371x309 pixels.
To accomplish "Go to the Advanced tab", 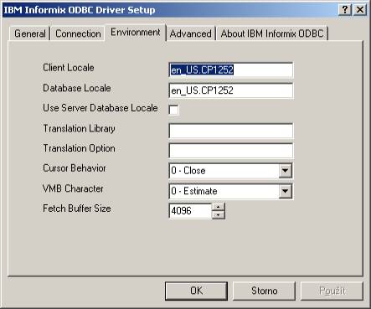I will pos(191,33).
